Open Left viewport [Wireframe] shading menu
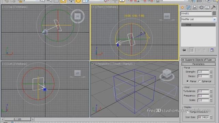This screenshot has width=219, height=123. pos(21,64)
